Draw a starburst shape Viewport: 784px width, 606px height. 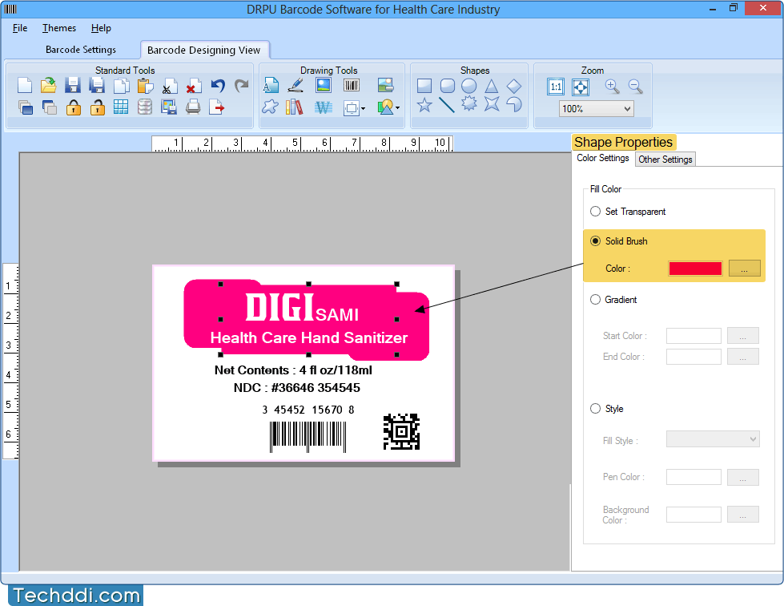[x=469, y=103]
